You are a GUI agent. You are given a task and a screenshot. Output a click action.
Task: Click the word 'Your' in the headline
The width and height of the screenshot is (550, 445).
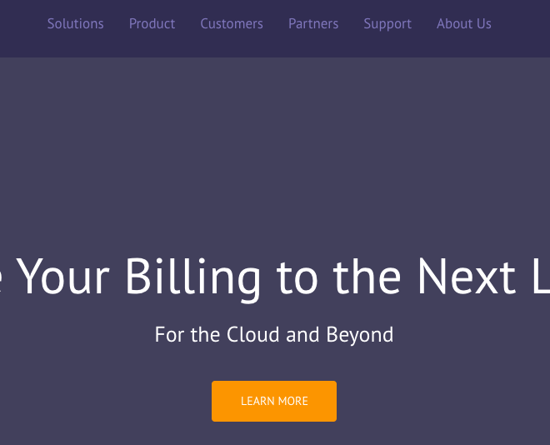(63, 277)
